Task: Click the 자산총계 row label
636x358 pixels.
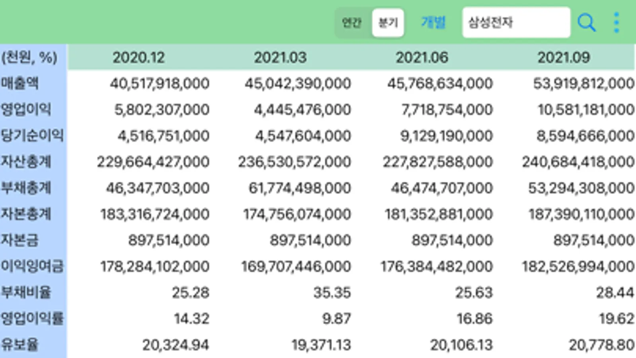Action: pos(26,162)
